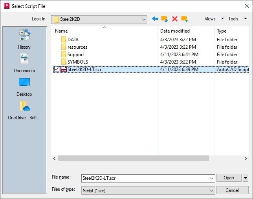
Task: Click the Steel2K2D text in Look in box
Action: click(70, 19)
